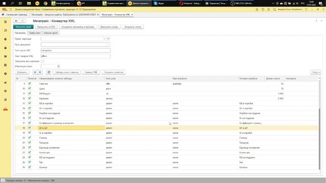Switch to Chrome on the taskbar

[x=45, y=3]
